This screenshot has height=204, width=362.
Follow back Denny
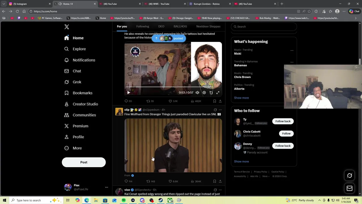(283, 146)
